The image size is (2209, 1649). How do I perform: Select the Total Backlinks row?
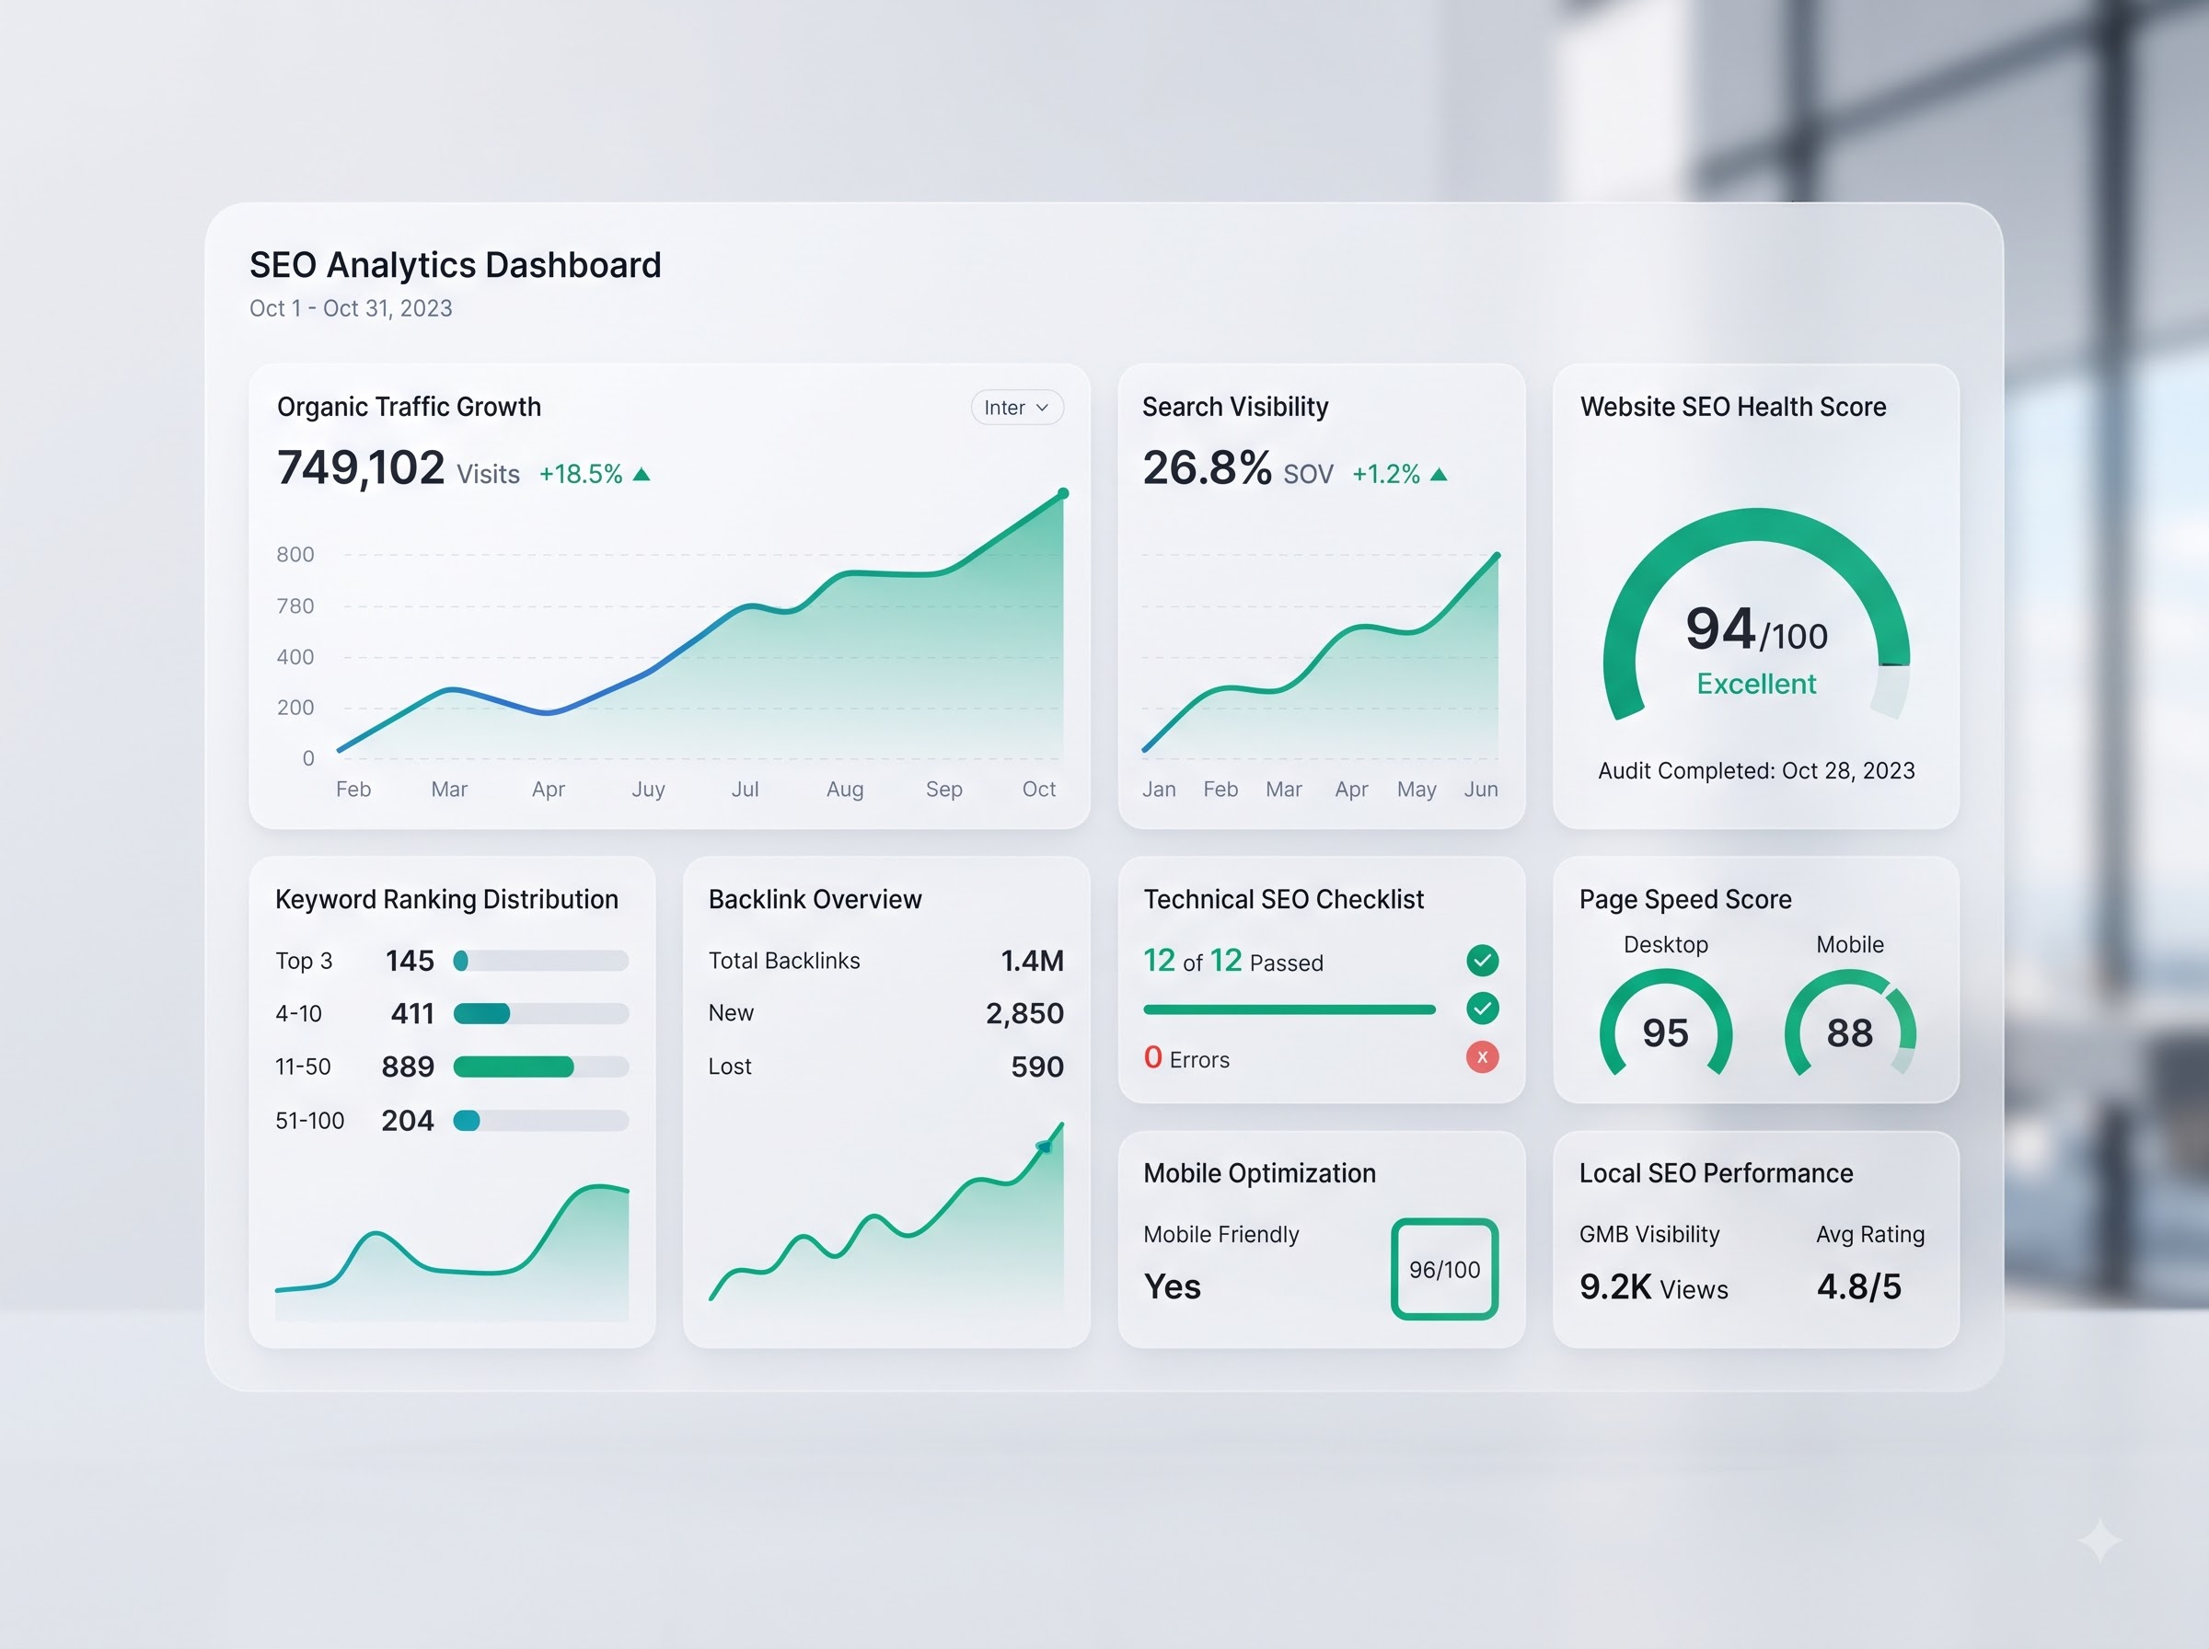click(x=885, y=962)
